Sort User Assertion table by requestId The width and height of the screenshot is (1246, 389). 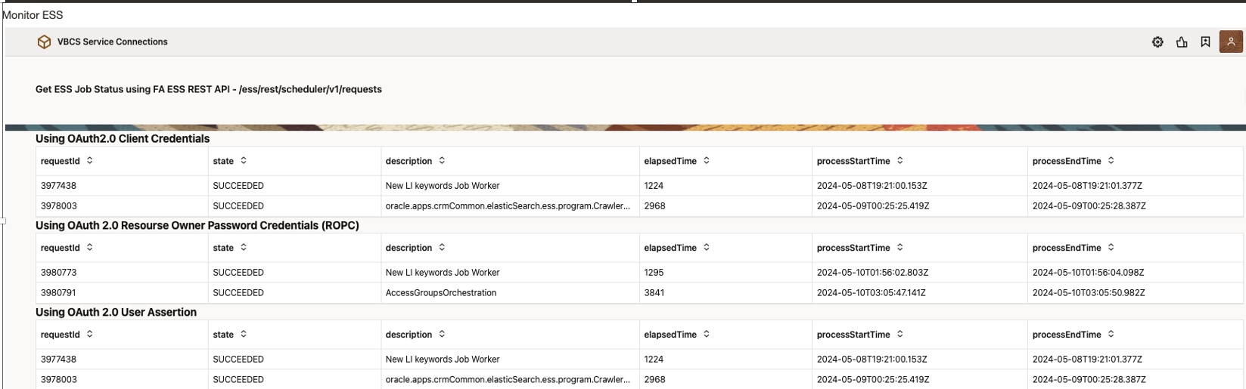pyautogui.click(x=90, y=335)
